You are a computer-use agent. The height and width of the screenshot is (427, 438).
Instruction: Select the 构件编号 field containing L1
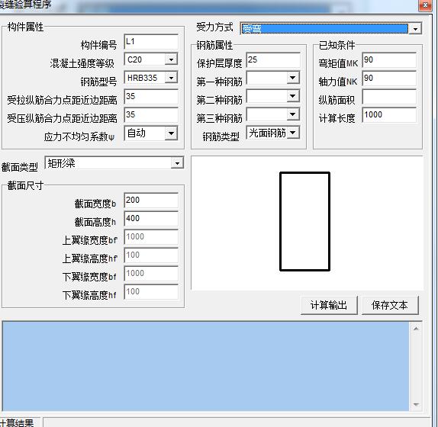tap(151, 42)
